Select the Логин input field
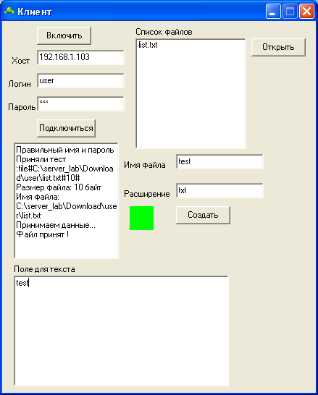 (x=80, y=80)
